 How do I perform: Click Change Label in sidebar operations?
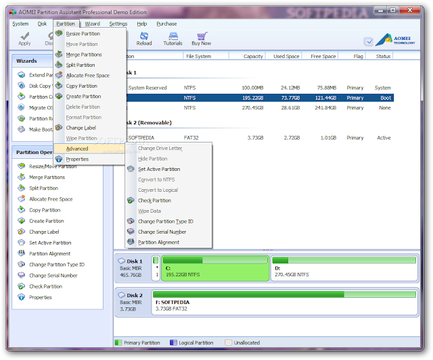pyautogui.click(x=44, y=232)
